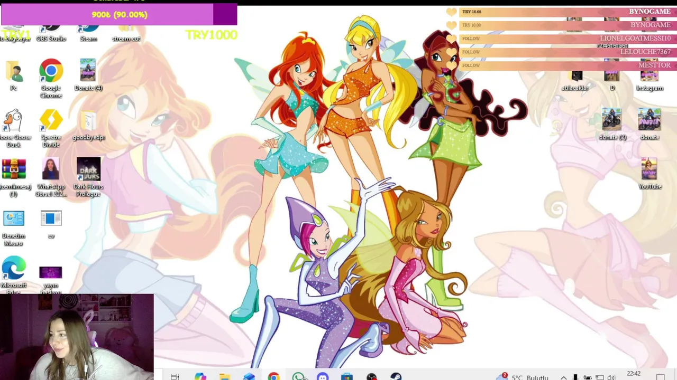Open File Explorer on the taskbar
The width and height of the screenshot is (677, 380).
[224, 376]
